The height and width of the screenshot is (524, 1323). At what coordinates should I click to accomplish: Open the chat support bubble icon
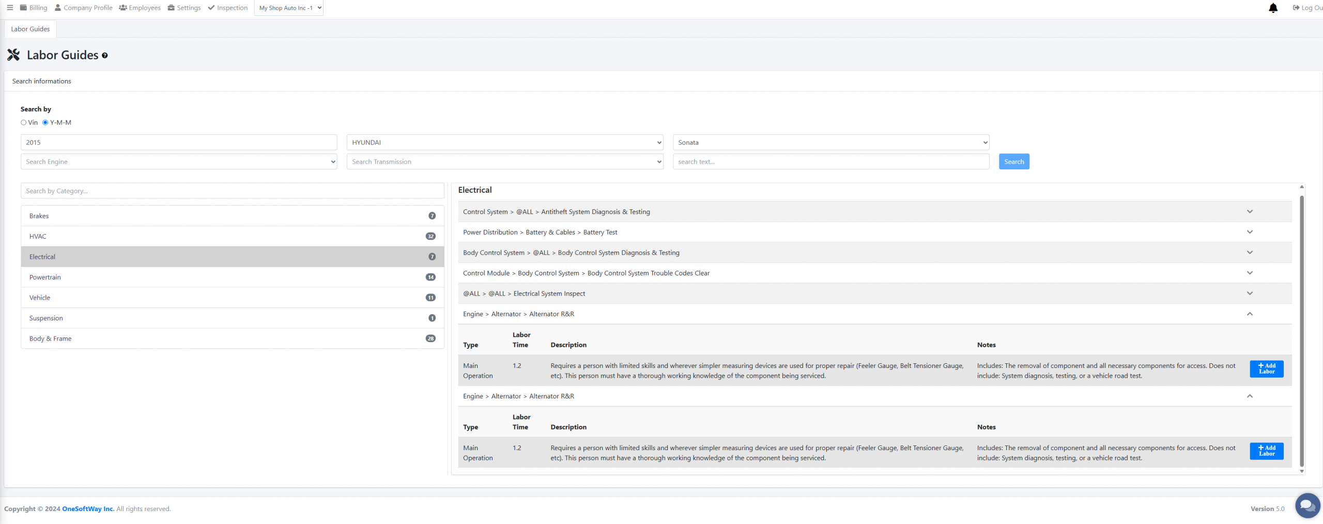pyautogui.click(x=1307, y=505)
